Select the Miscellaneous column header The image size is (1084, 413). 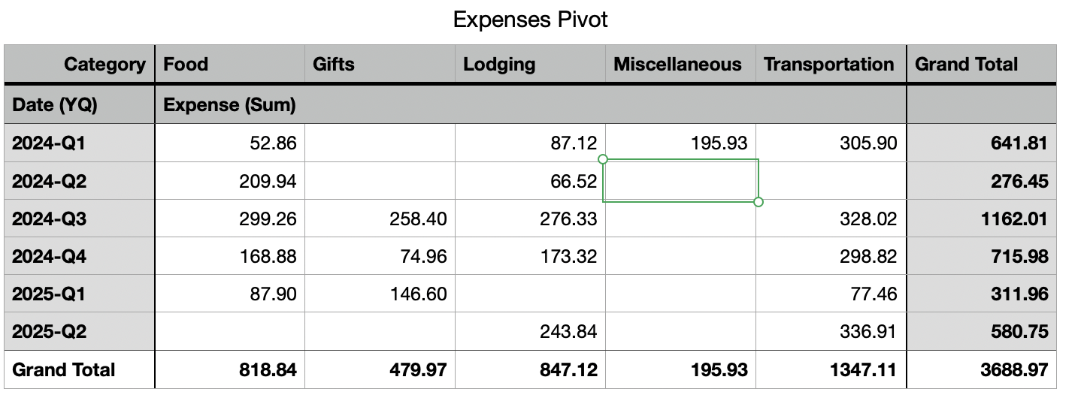[x=677, y=65]
